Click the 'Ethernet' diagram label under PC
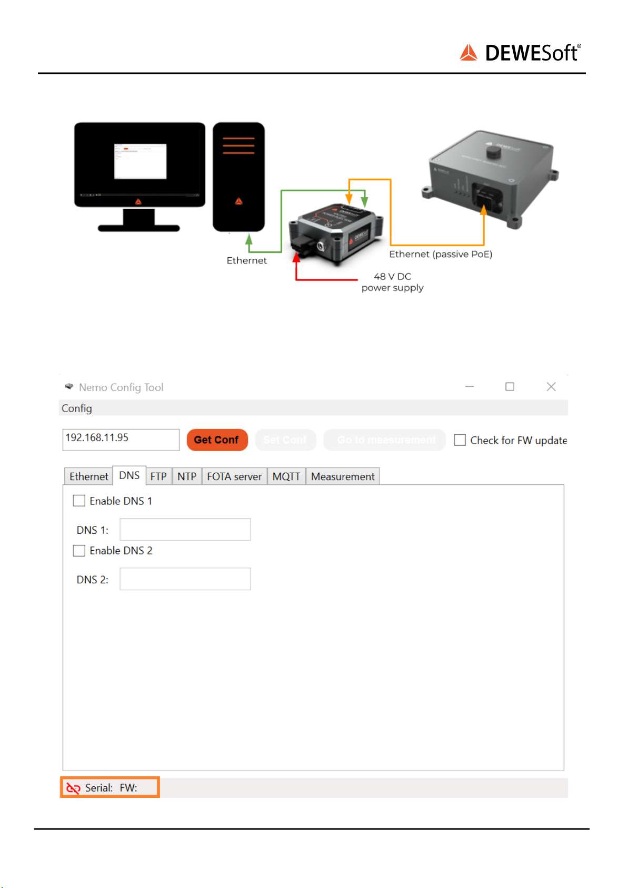Viewport: 628px width, 888px height. click(246, 260)
